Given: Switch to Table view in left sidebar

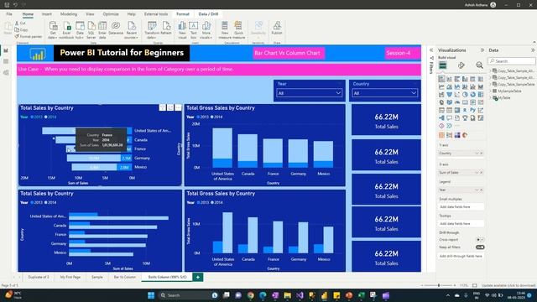Looking at the screenshot, I should pyautogui.click(x=6, y=61).
